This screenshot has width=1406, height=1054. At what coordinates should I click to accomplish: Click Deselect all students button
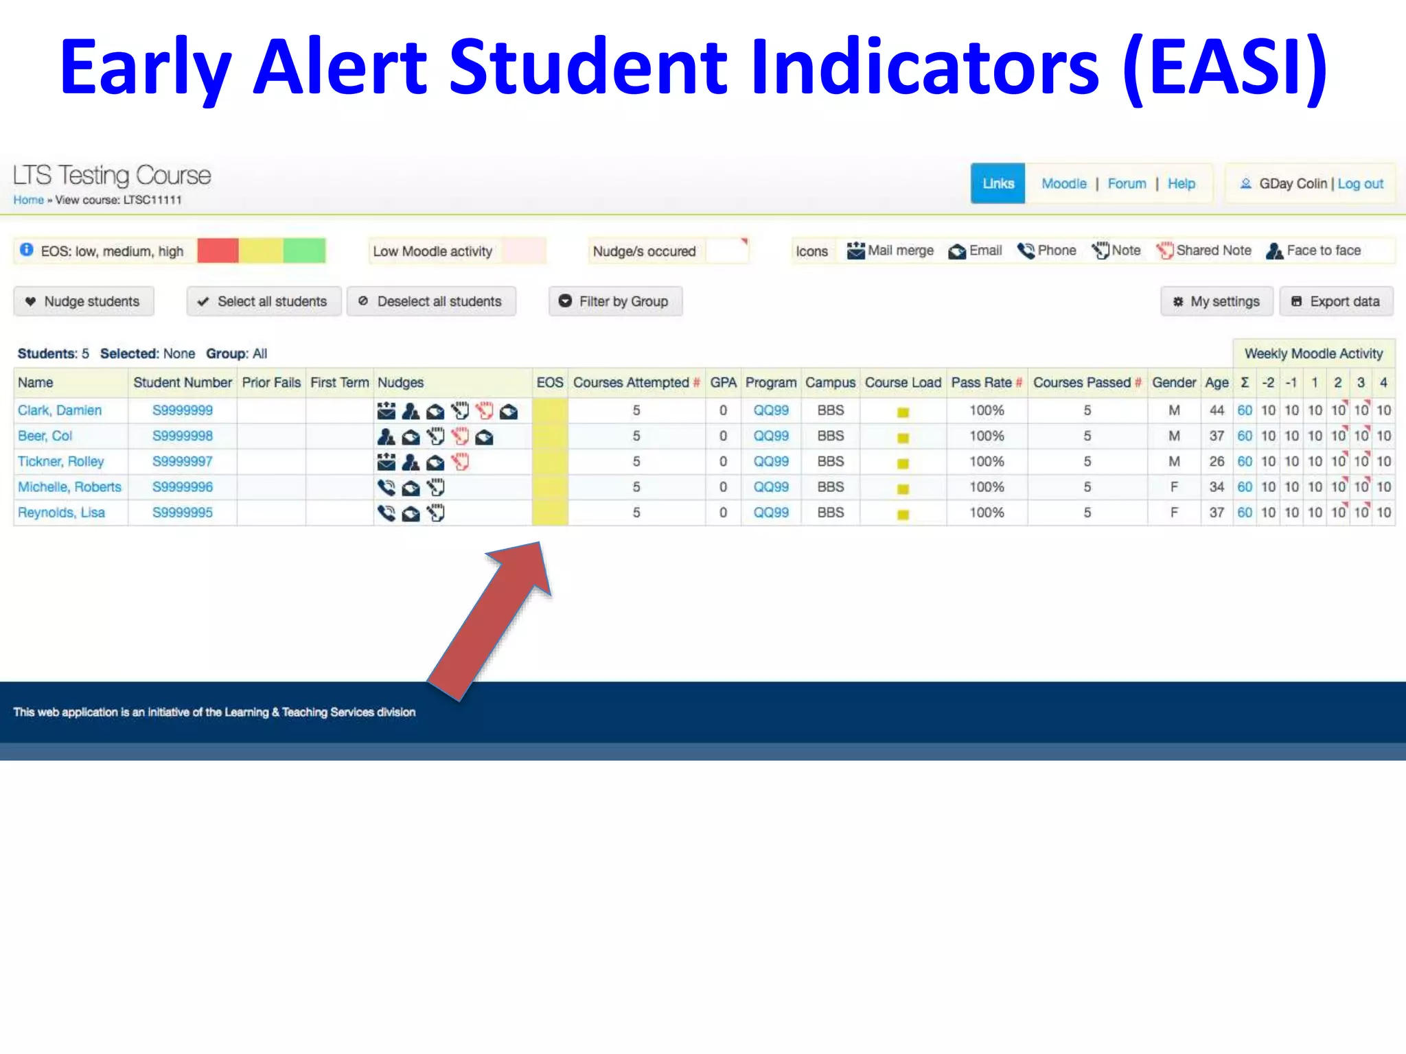coord(431,301)
